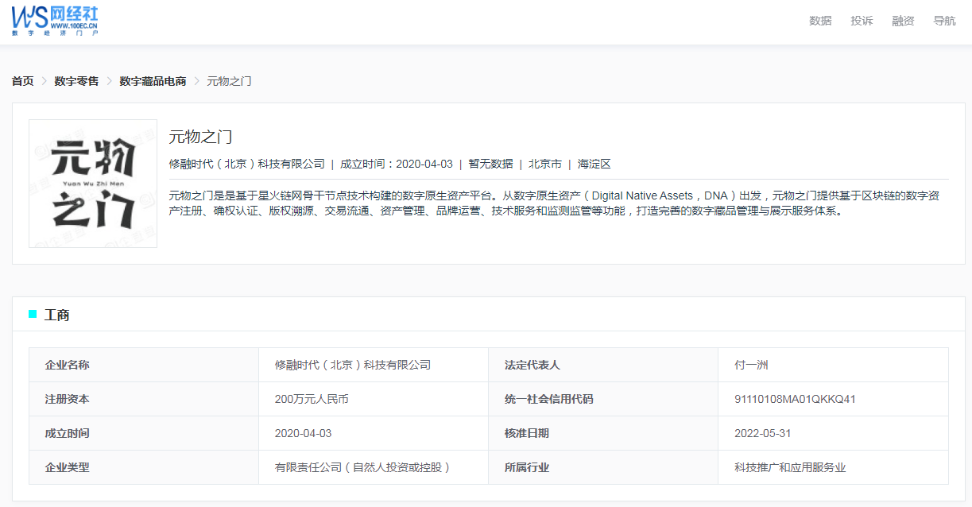Click the cyan square beside 工商
Screen dimensions: 972x507
coord(33,314)
